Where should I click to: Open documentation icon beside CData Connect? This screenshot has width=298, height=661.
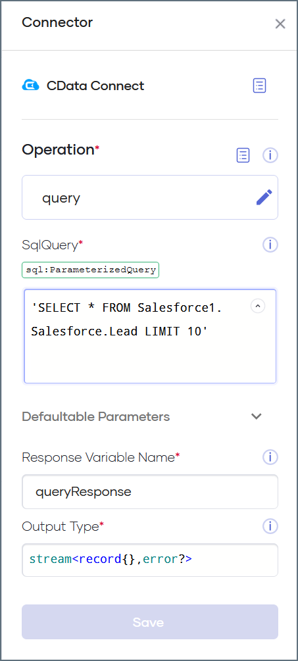[x=259, y=86]
